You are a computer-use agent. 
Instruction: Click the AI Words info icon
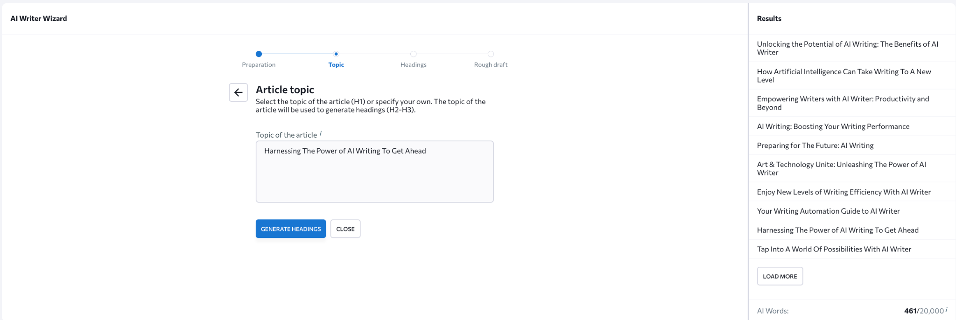click(x=946, y=310)
